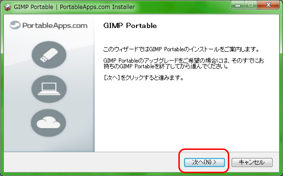Click the line starting このウィザードでは
The width and height of the screenshot is (283, 176).
(x=181, y=49)
